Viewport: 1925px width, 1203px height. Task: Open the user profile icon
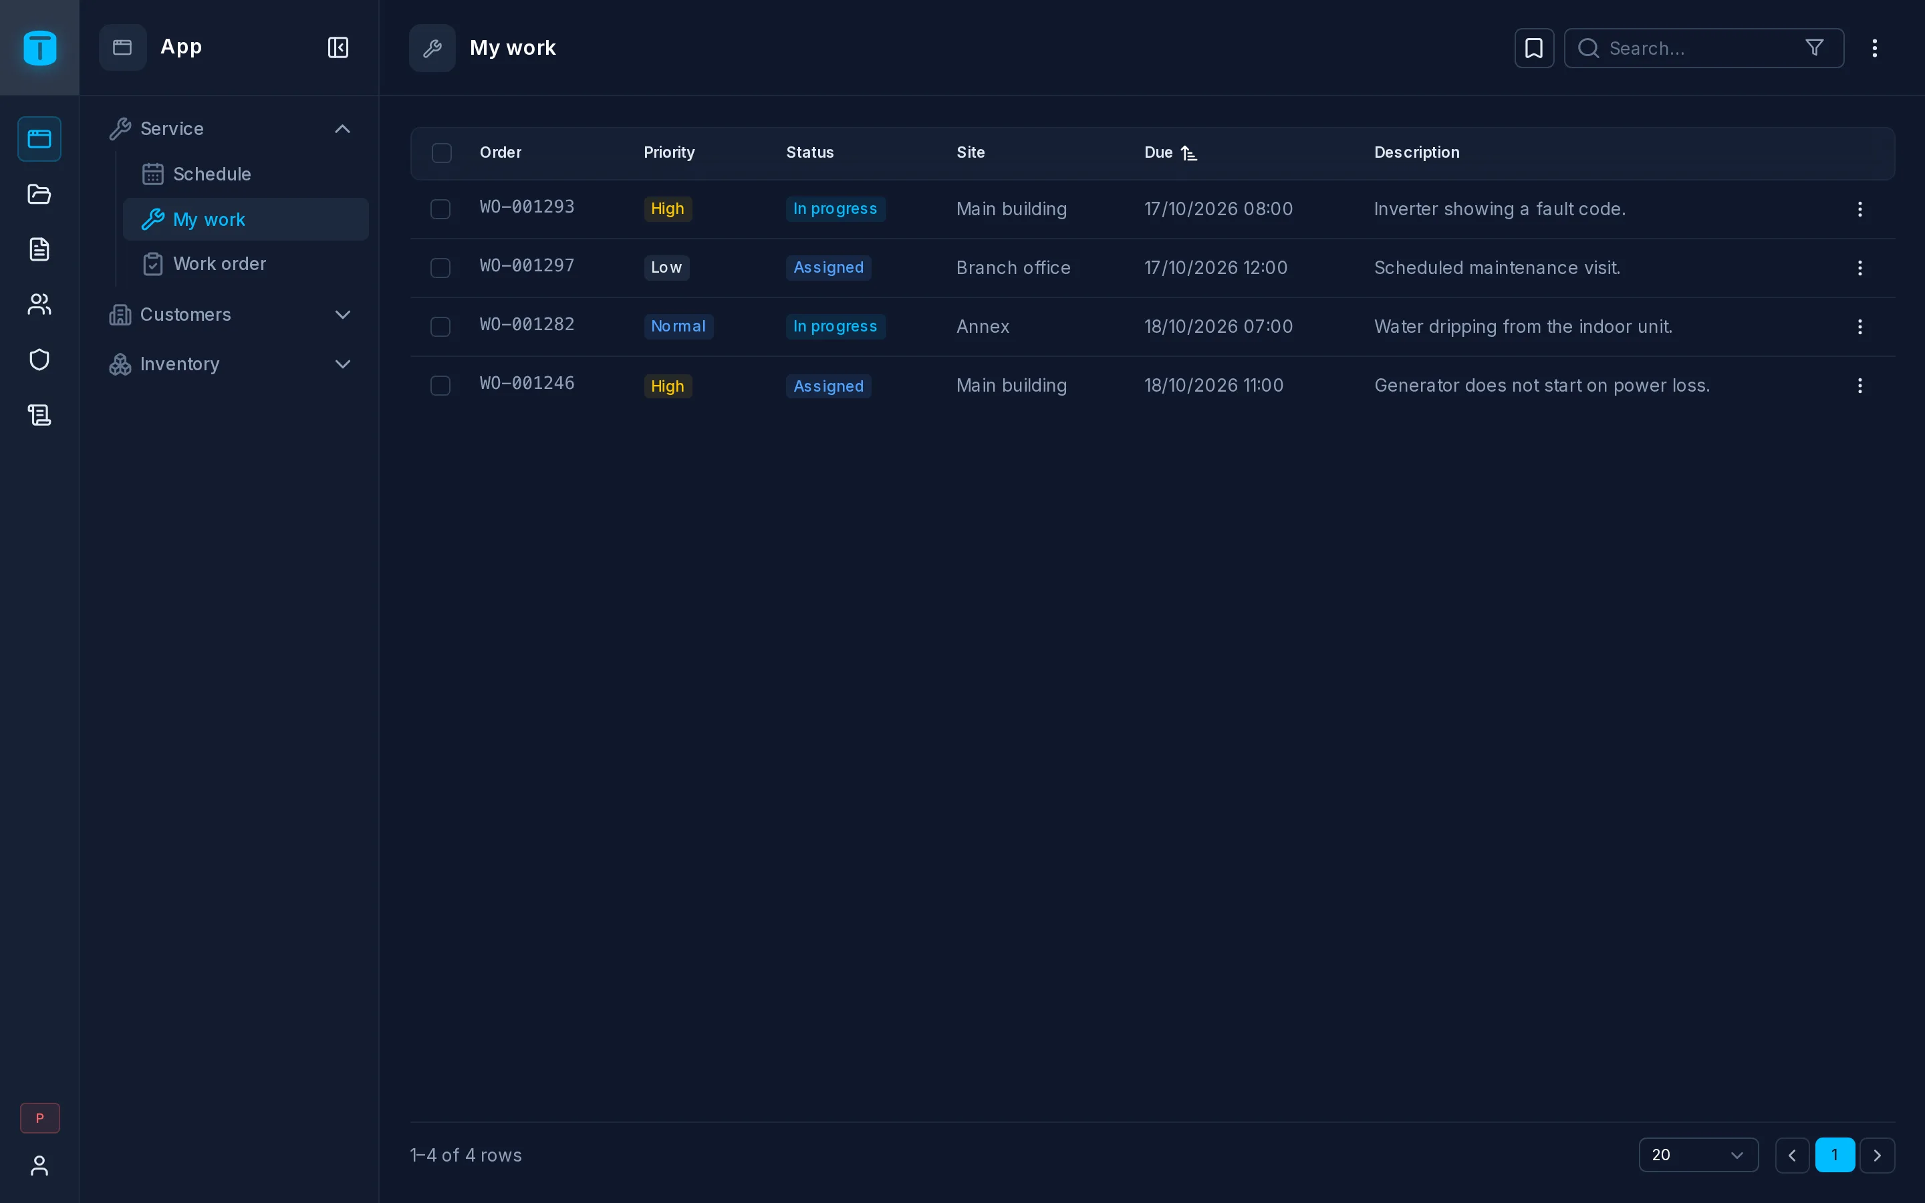click(x=40, y=1166)
